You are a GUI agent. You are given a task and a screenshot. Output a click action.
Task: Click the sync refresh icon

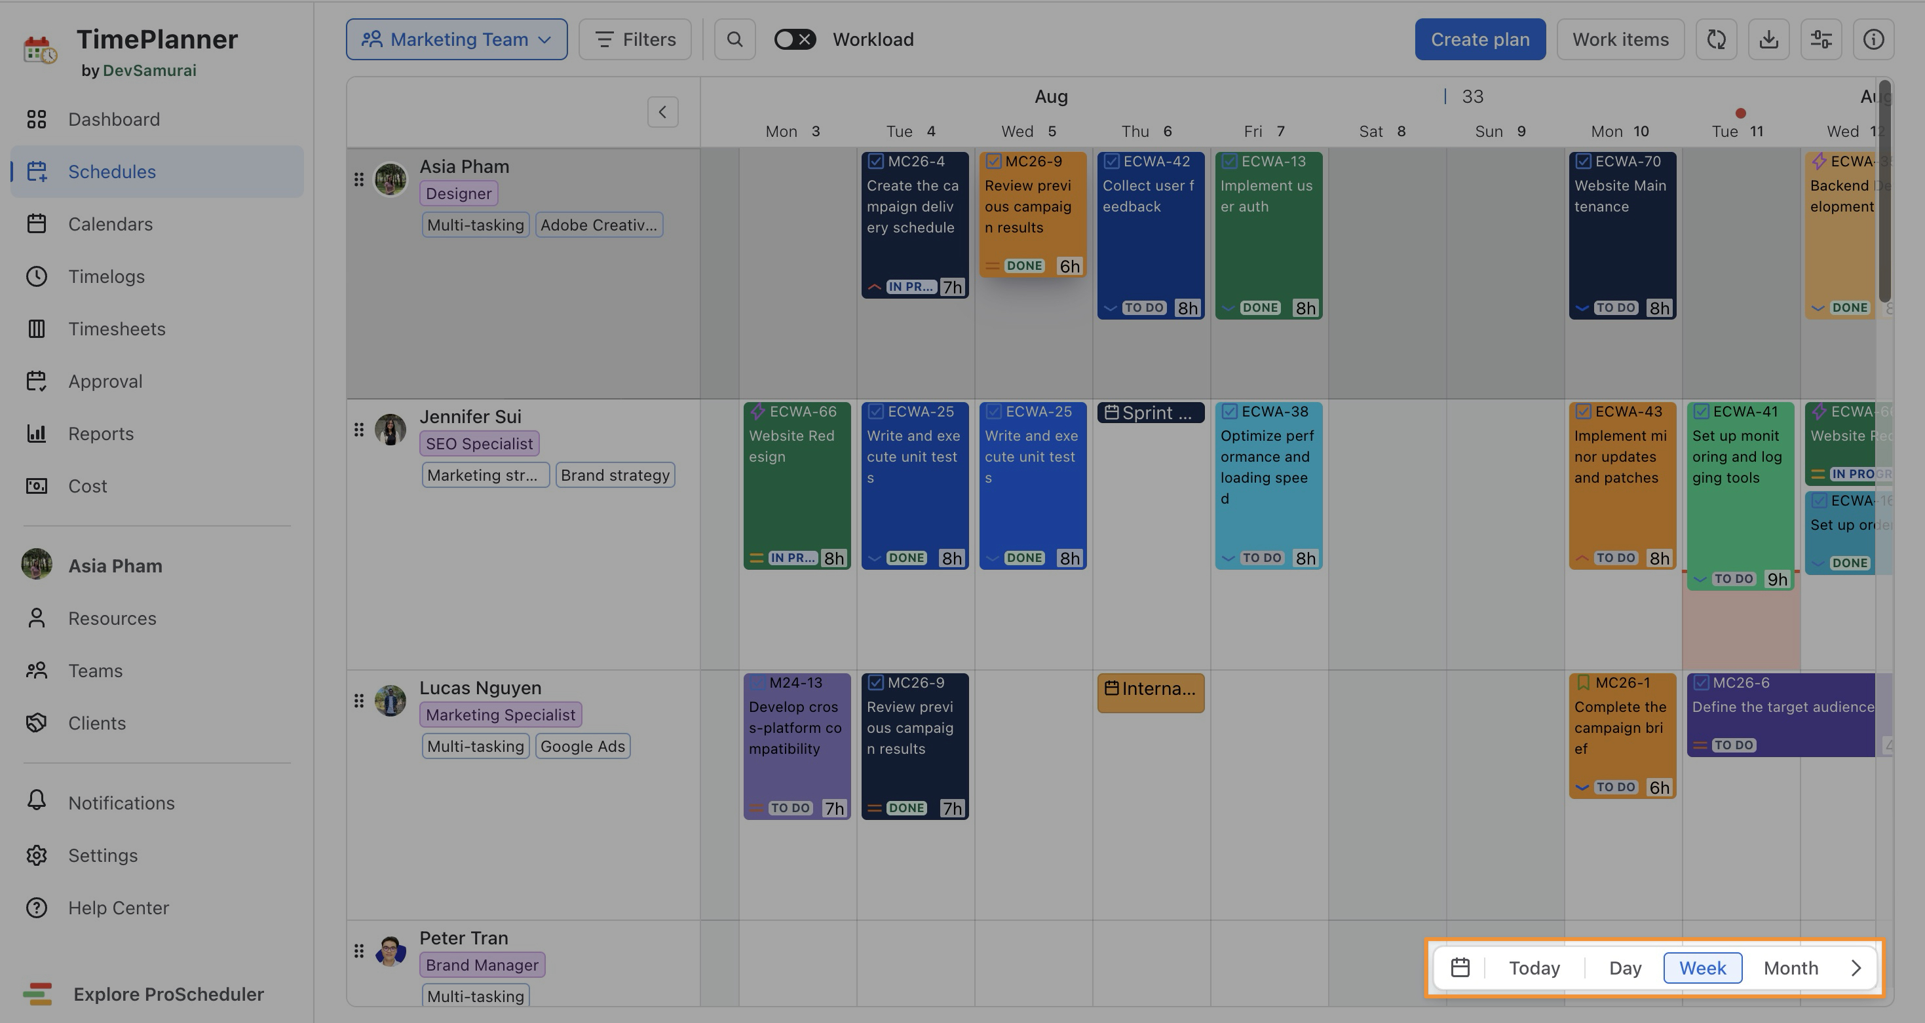pyautogui.click(x=1717, y=39)
